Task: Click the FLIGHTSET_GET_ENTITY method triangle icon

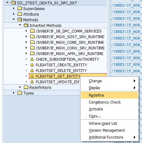Action: coord(32,76)
